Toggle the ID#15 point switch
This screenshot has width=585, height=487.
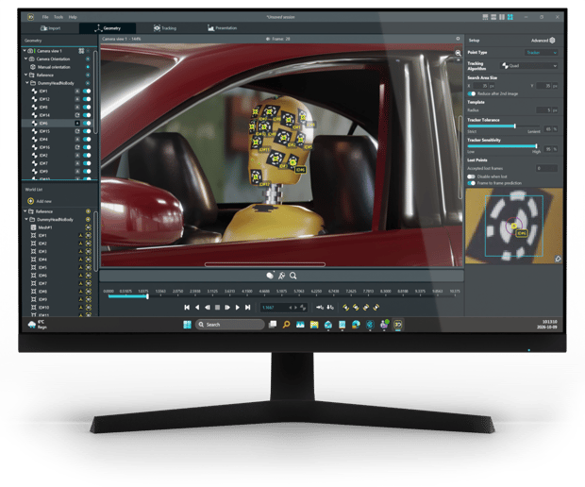tap(87, 131)
